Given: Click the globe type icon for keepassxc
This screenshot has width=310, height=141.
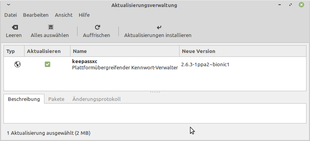Looking at the screenshot, I should coord(18,64).
